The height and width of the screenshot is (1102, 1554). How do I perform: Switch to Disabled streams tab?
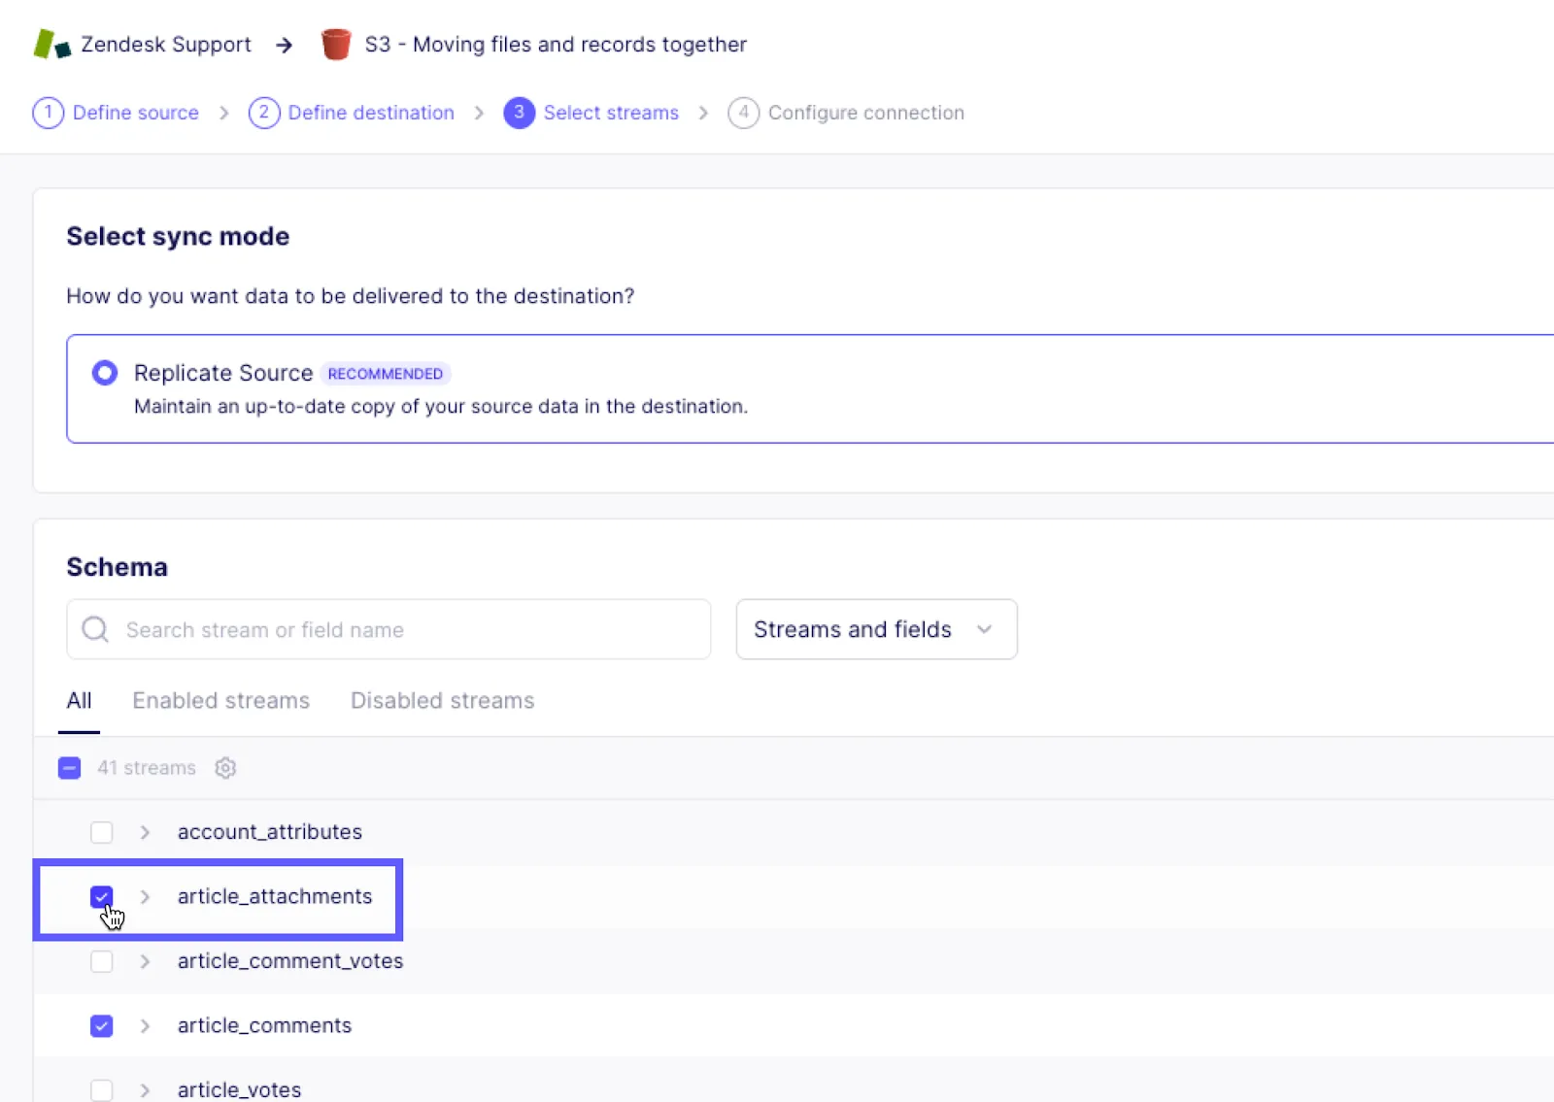443,701
